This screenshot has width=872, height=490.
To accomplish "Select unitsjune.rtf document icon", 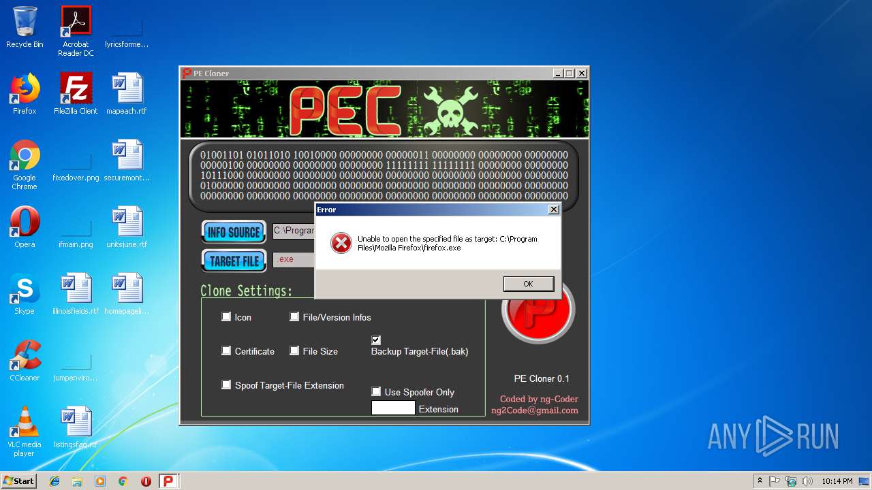I will tap(127, 227).
